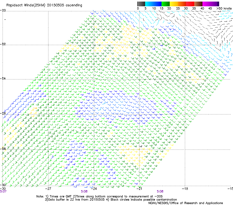This screenshot has width=233, height=205.
Task: Pick the orange 25-30 knots color segment
Action: pos(182,4)
